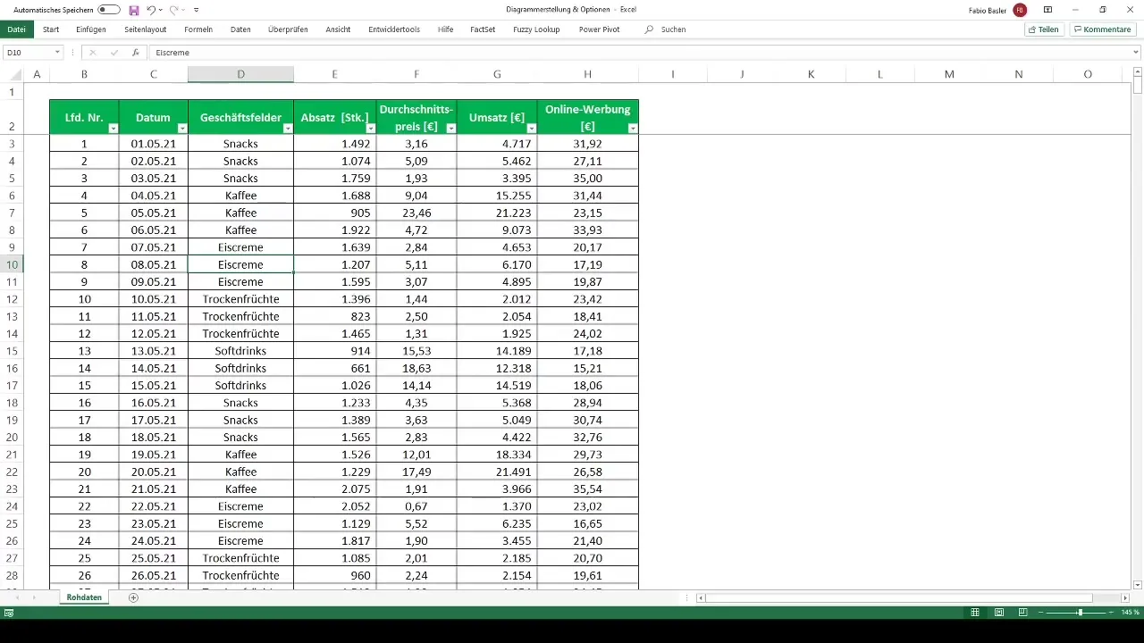Open the Geschäftsfelder filter dropdown

[x=288, y=129]
